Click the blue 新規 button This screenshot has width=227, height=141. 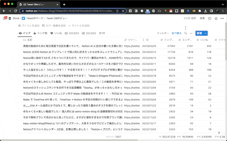pos(199,33)
